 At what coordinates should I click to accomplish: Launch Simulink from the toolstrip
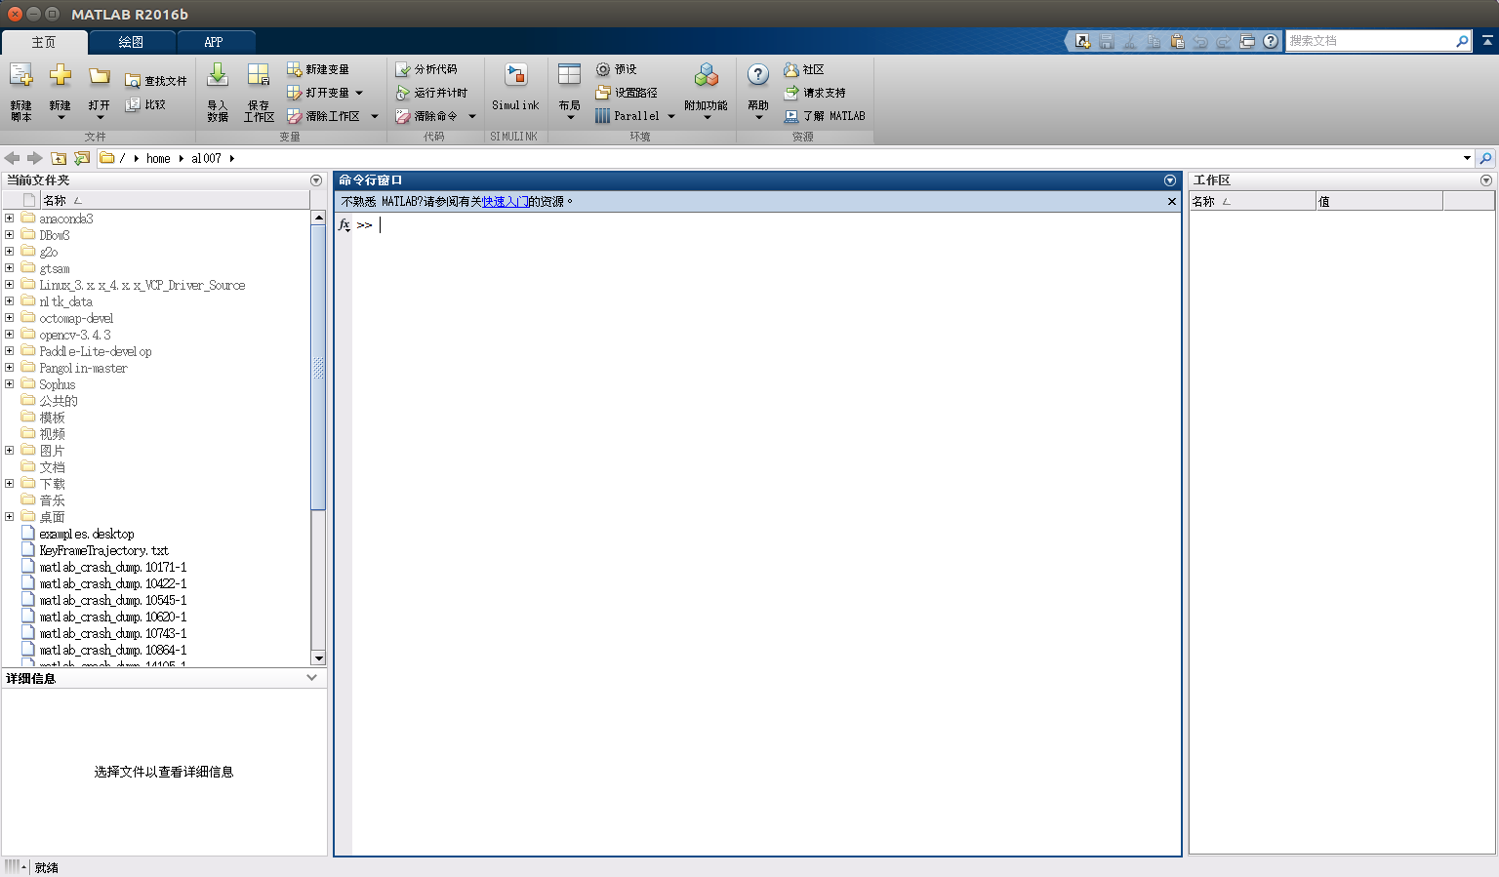click(515, 87)
